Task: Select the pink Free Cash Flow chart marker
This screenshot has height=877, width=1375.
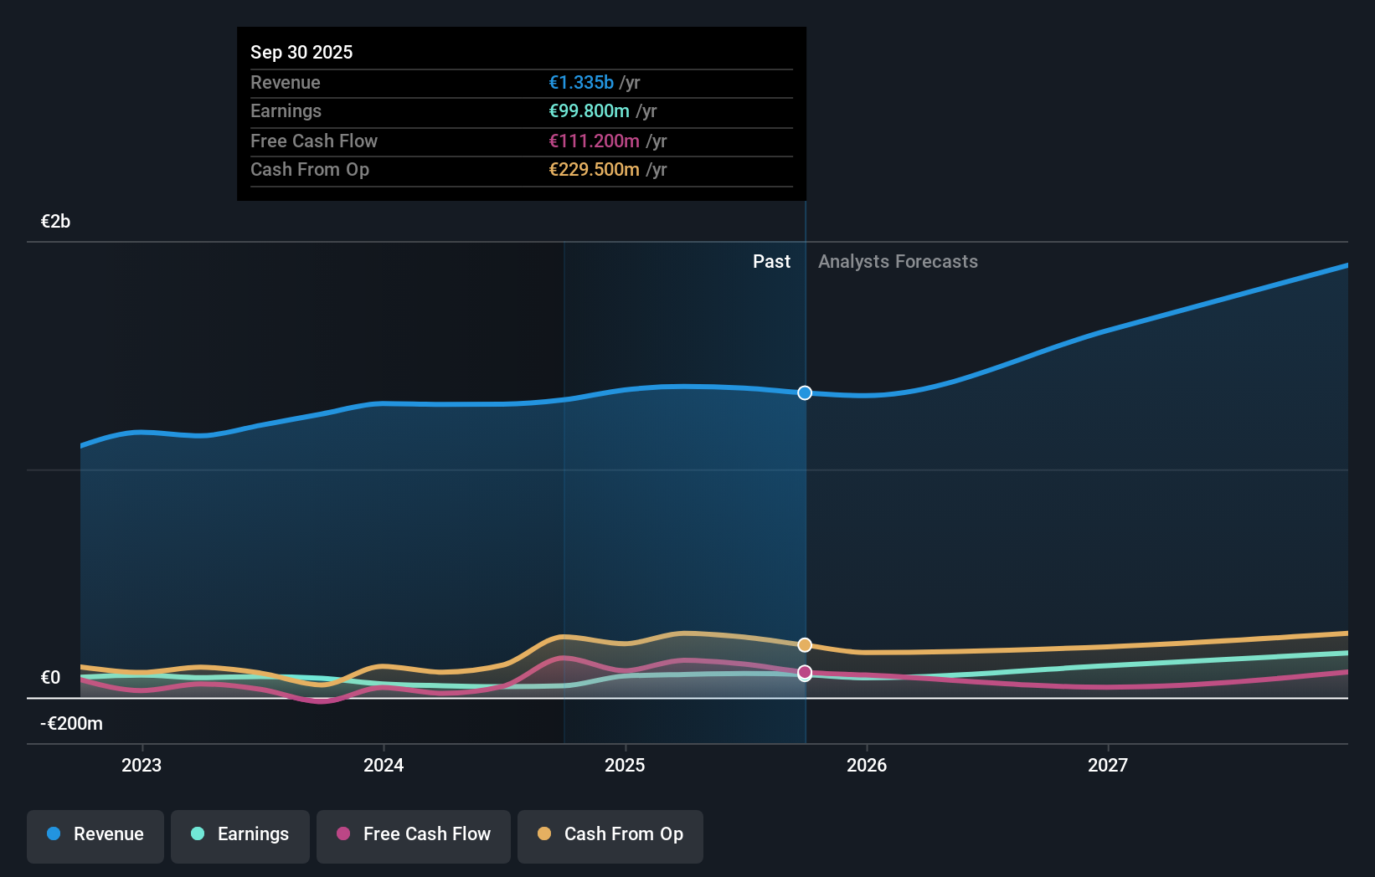Action: 805,672
